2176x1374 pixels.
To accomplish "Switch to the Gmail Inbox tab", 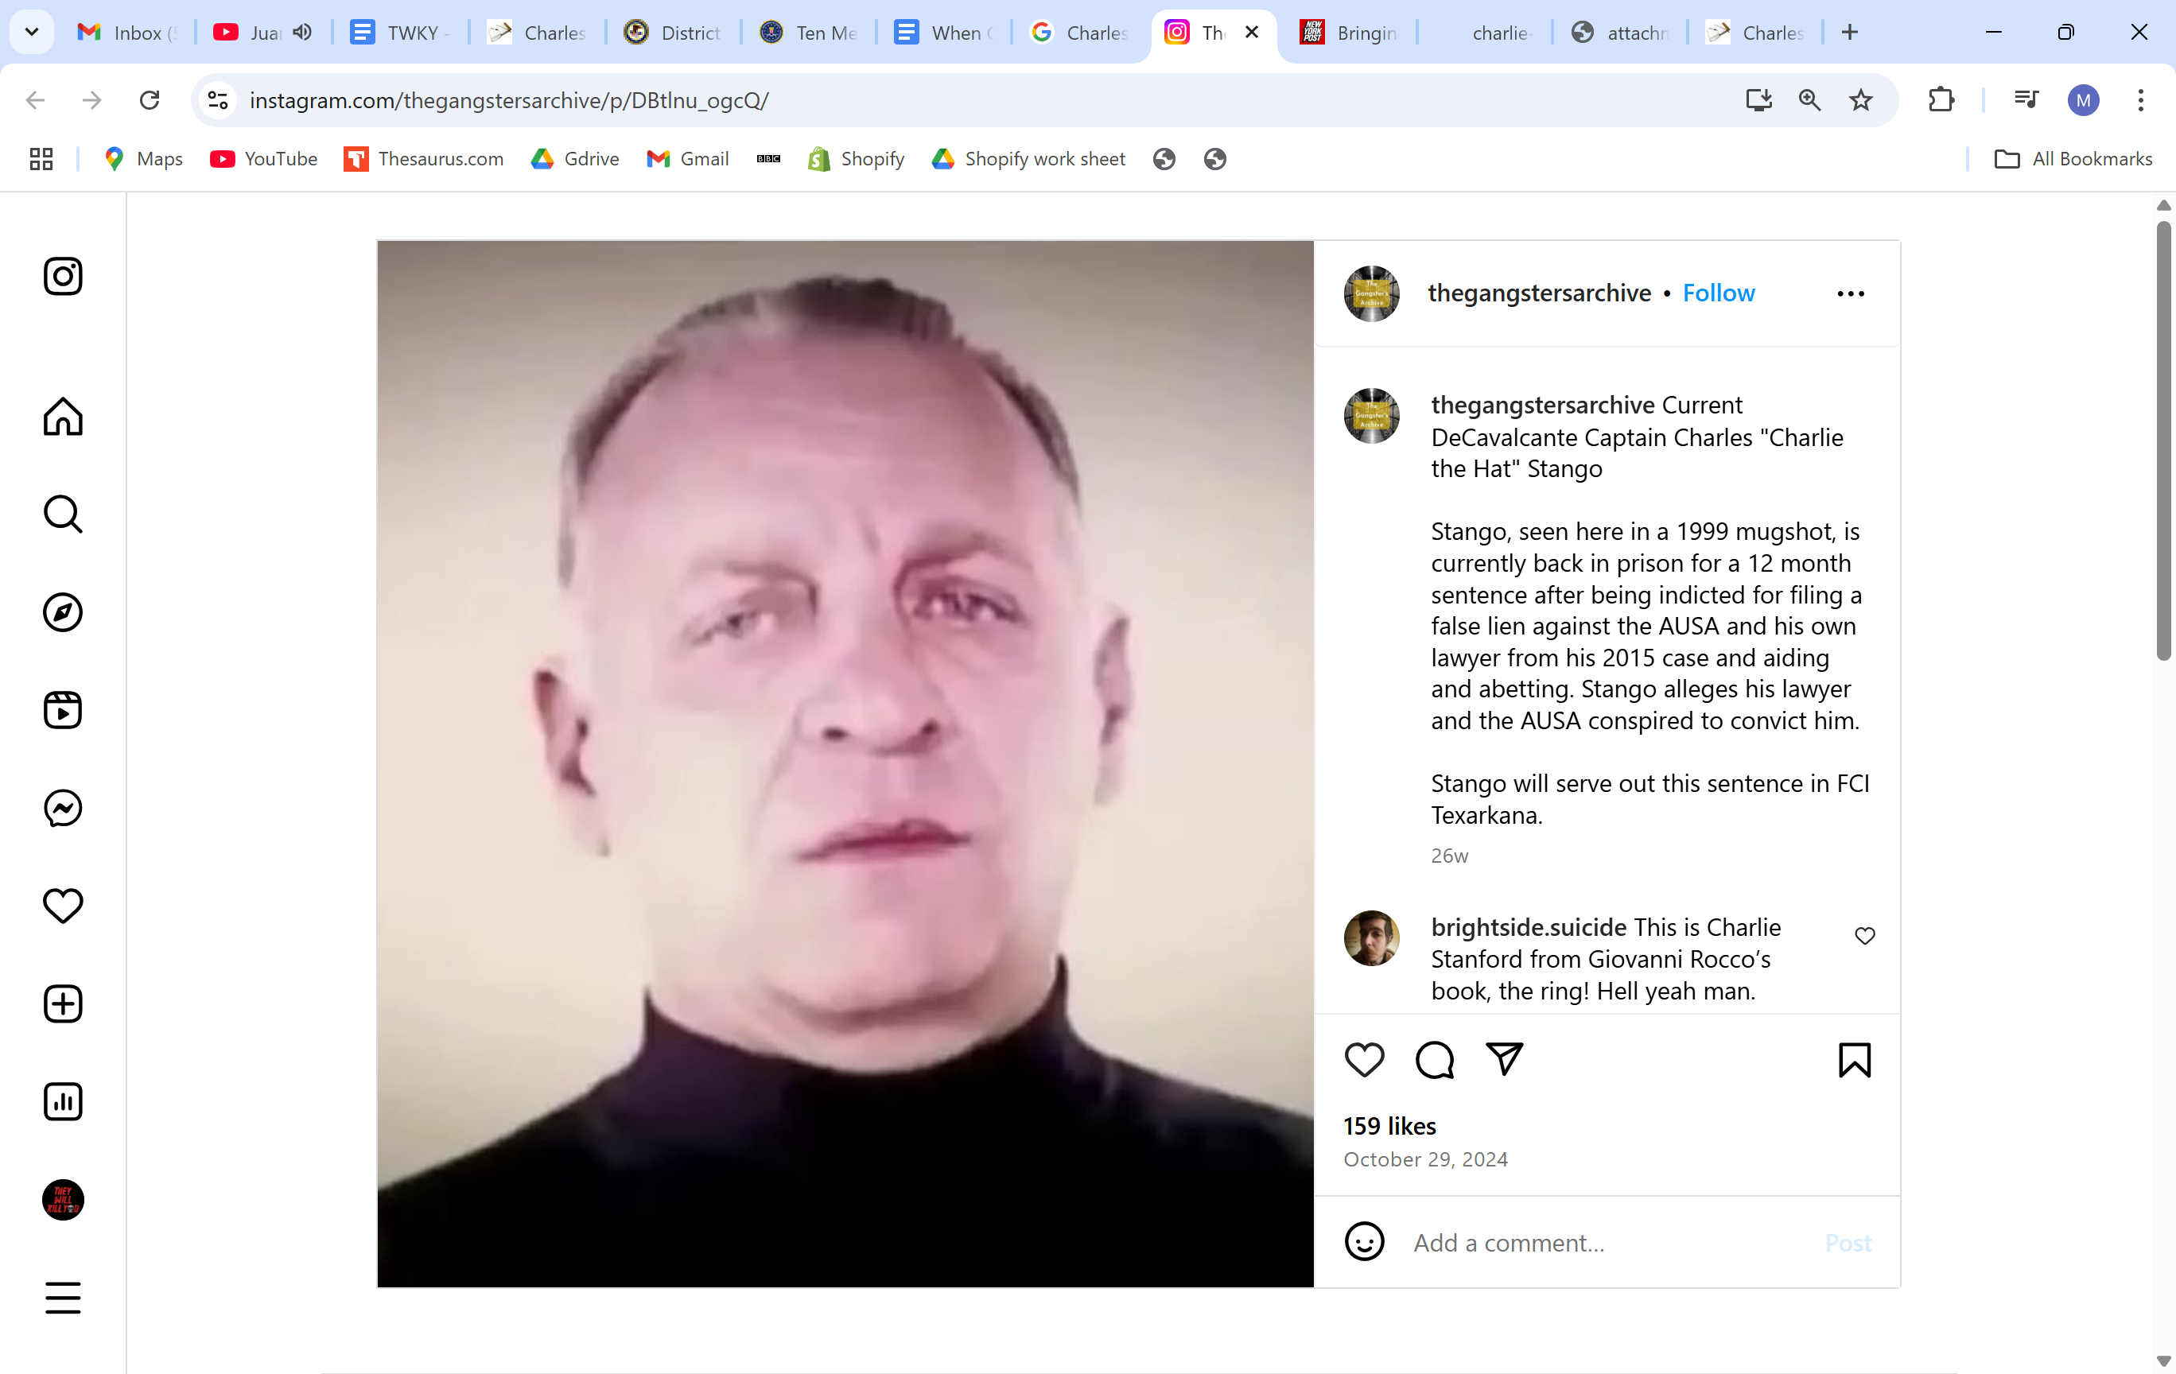I will [127, 33].
